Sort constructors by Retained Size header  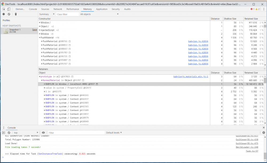click(x=254, y=19)
